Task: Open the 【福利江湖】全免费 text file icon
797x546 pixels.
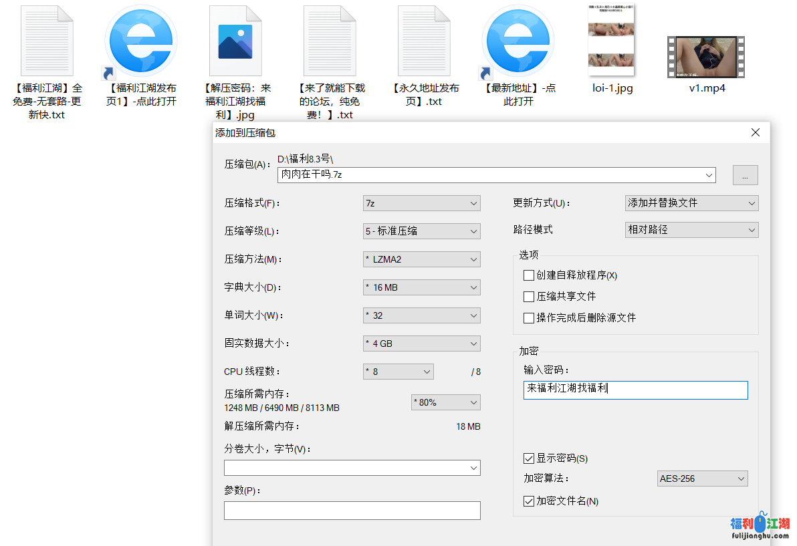Action: click(x=47, y=41)
